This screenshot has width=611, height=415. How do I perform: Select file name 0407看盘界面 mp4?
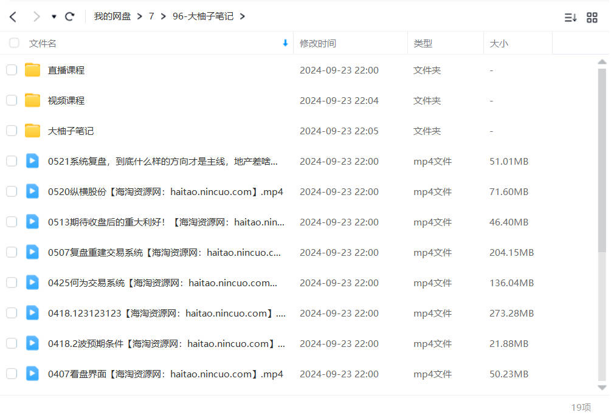[x=165, y=374]
